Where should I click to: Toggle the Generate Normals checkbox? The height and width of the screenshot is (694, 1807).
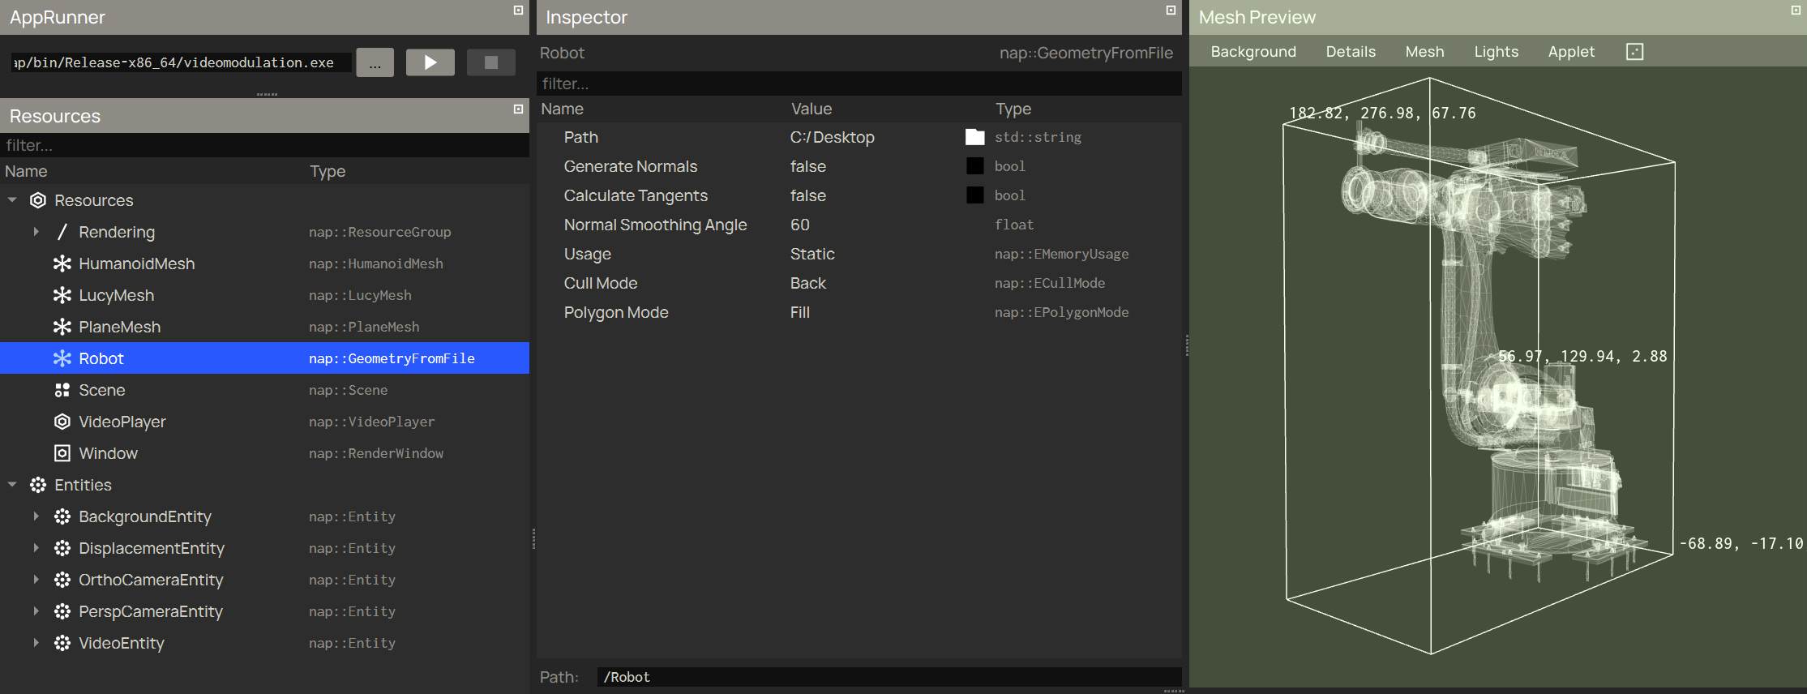[x=974, y=166]
